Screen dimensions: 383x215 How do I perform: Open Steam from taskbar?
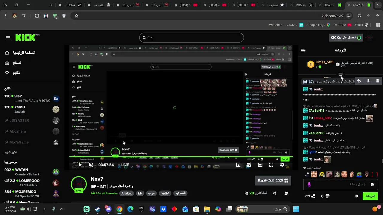(x=98, y=209)
